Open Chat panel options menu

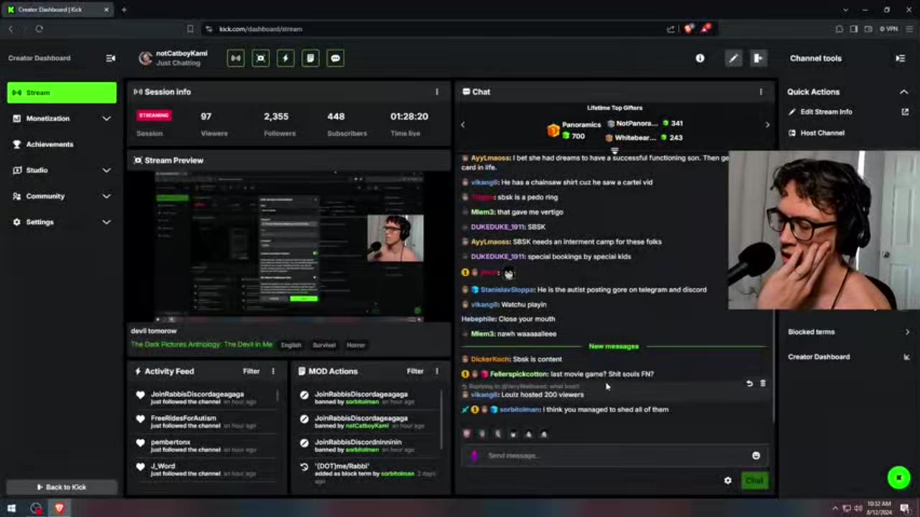(x=760, y=92)
